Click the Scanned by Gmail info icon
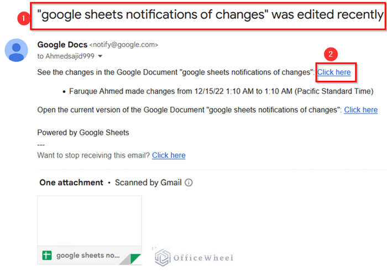 tap(189, 183)
